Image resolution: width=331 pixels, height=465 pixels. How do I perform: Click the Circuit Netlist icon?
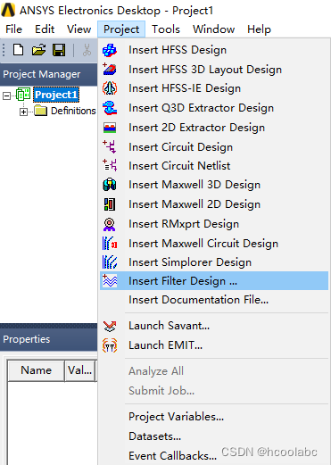(110, 165)
